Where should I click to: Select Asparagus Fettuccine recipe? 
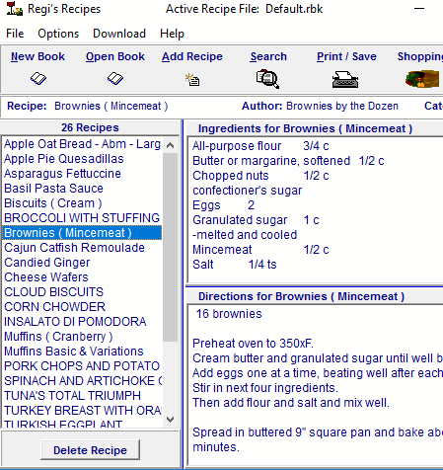point(82,174)
